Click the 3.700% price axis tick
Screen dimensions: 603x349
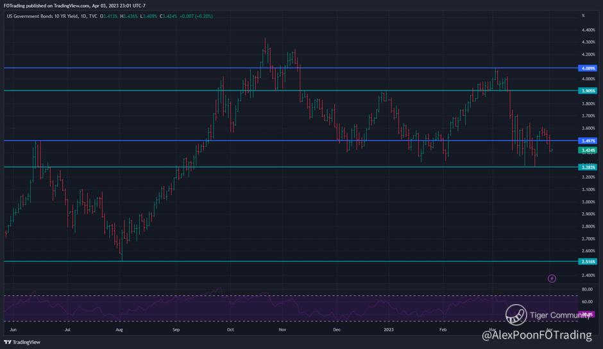(588, 116)
